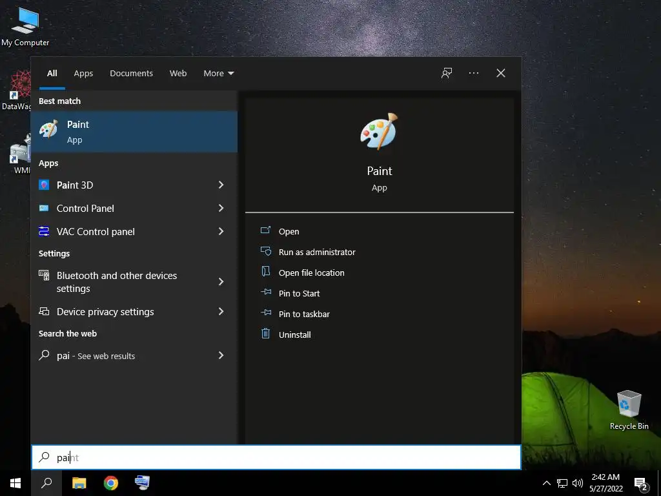Expand the Control Panel result arrow

[x=221, y=208]
